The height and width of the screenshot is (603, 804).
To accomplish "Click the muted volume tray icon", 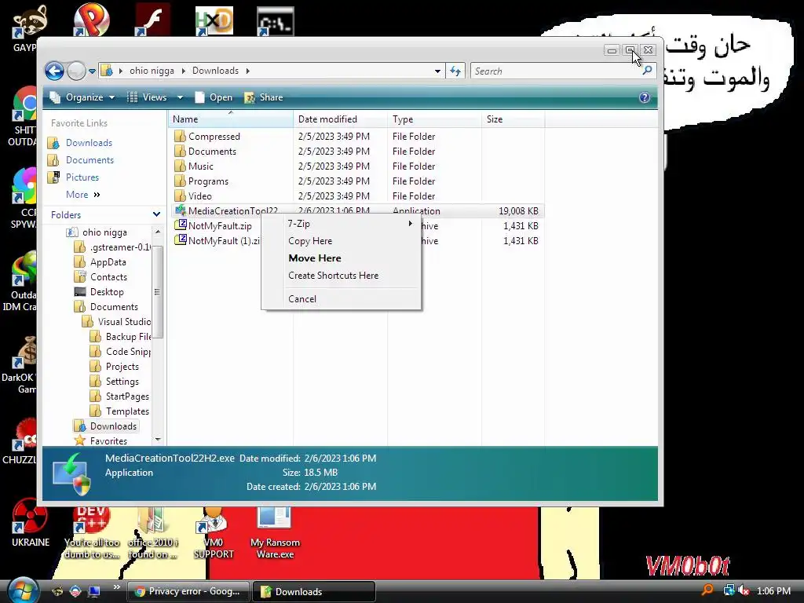I will point(744,590).
